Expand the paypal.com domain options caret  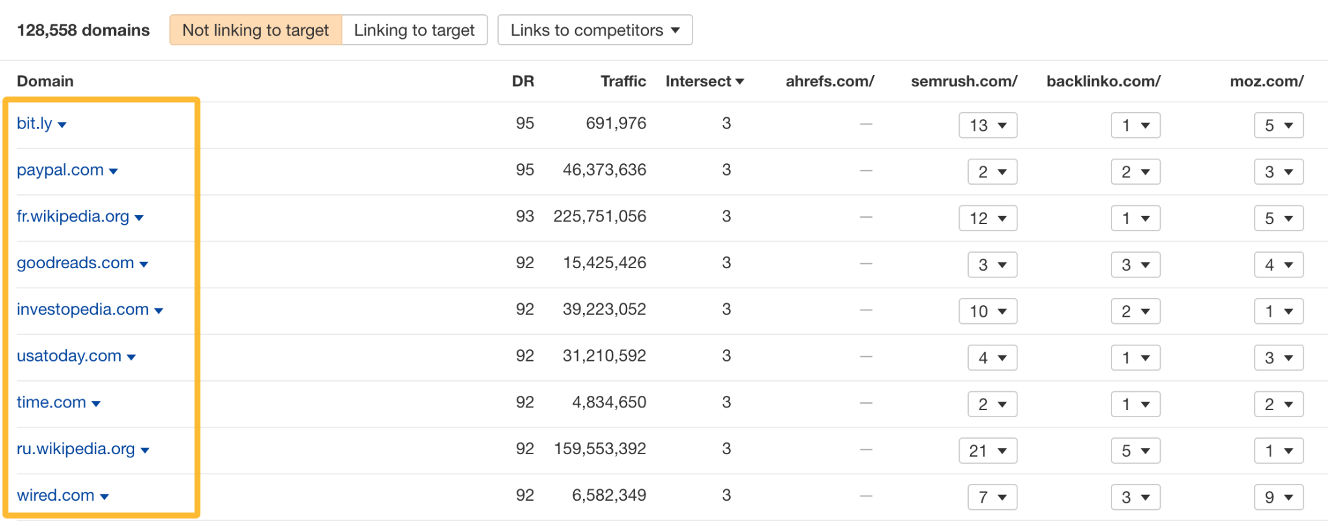[x=114, y=171]
